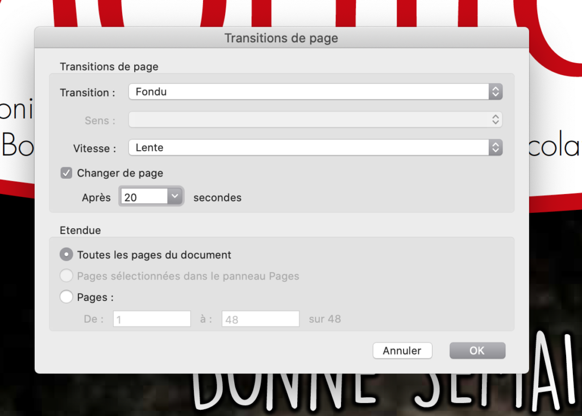Screen dimensions: 582x416
Task: Open the Vitesse dropdown showing Lente
Action: 308,148
